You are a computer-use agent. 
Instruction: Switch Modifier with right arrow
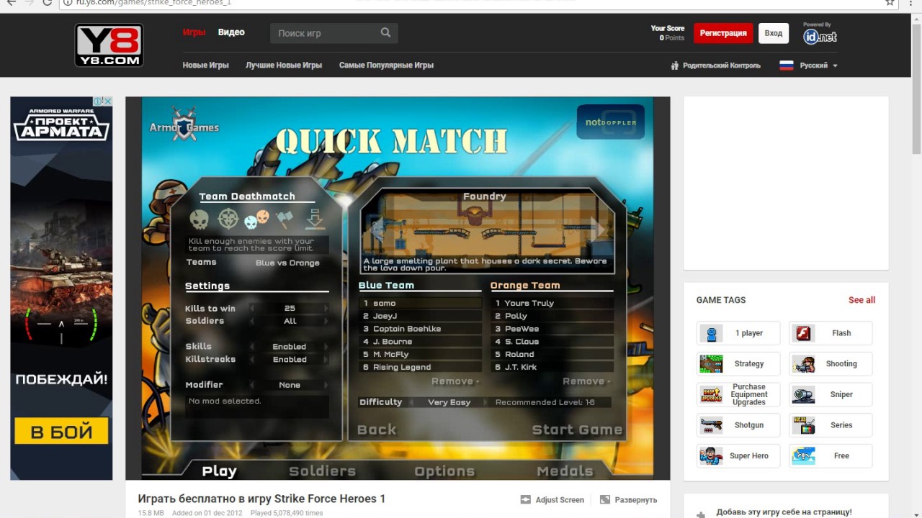pos(326,385)
